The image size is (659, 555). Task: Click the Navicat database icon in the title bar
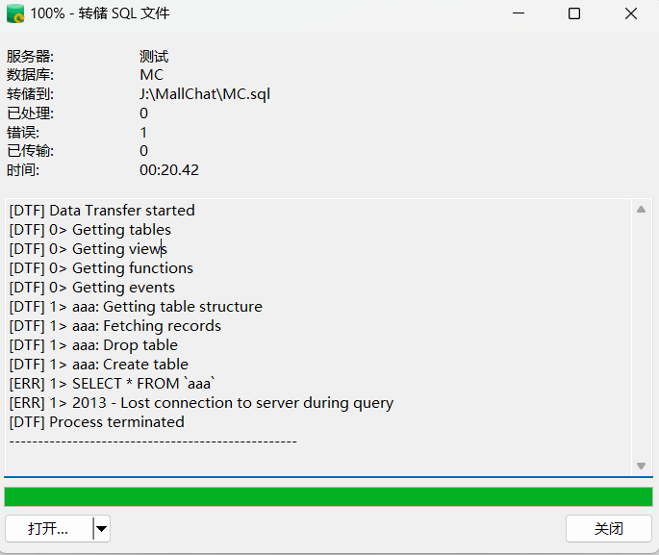(15, 13)
